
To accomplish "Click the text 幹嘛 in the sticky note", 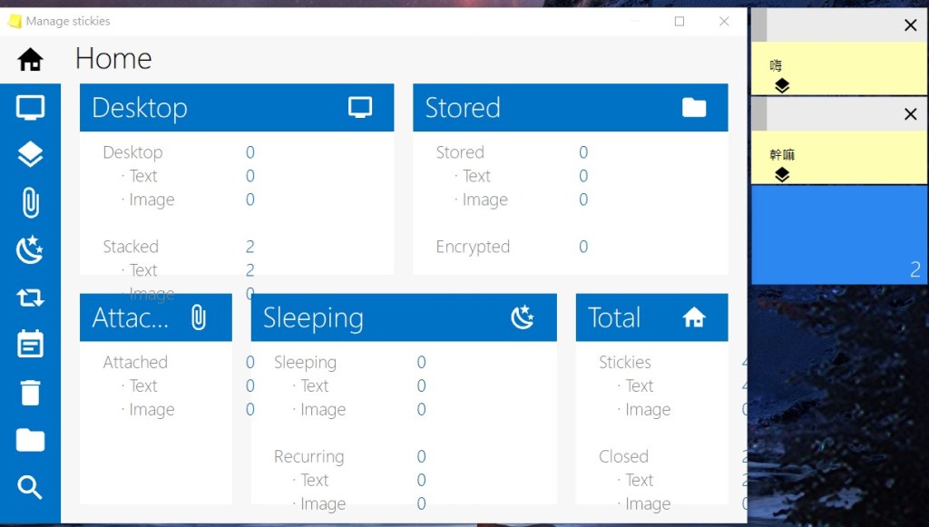I will pos(782,155).
